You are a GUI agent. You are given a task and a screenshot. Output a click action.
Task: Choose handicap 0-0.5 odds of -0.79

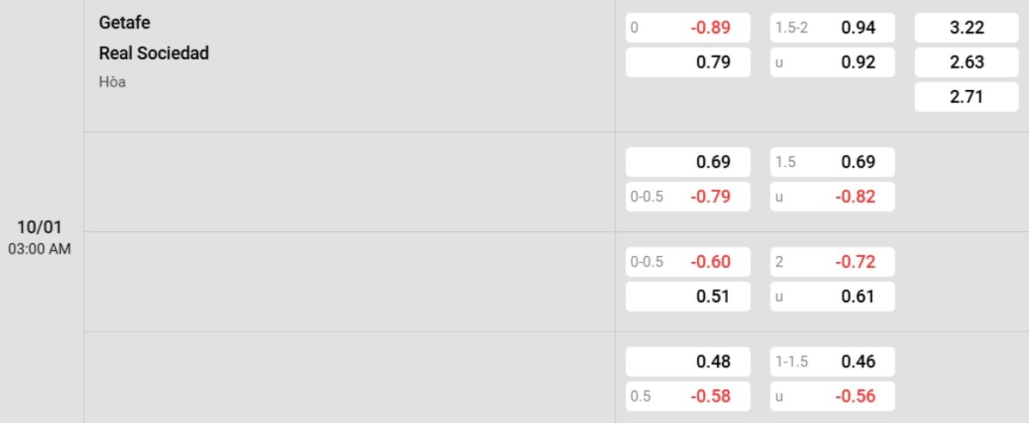[x=688, y=197]
